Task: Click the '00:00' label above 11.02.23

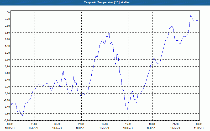Action: click(199, 124)
